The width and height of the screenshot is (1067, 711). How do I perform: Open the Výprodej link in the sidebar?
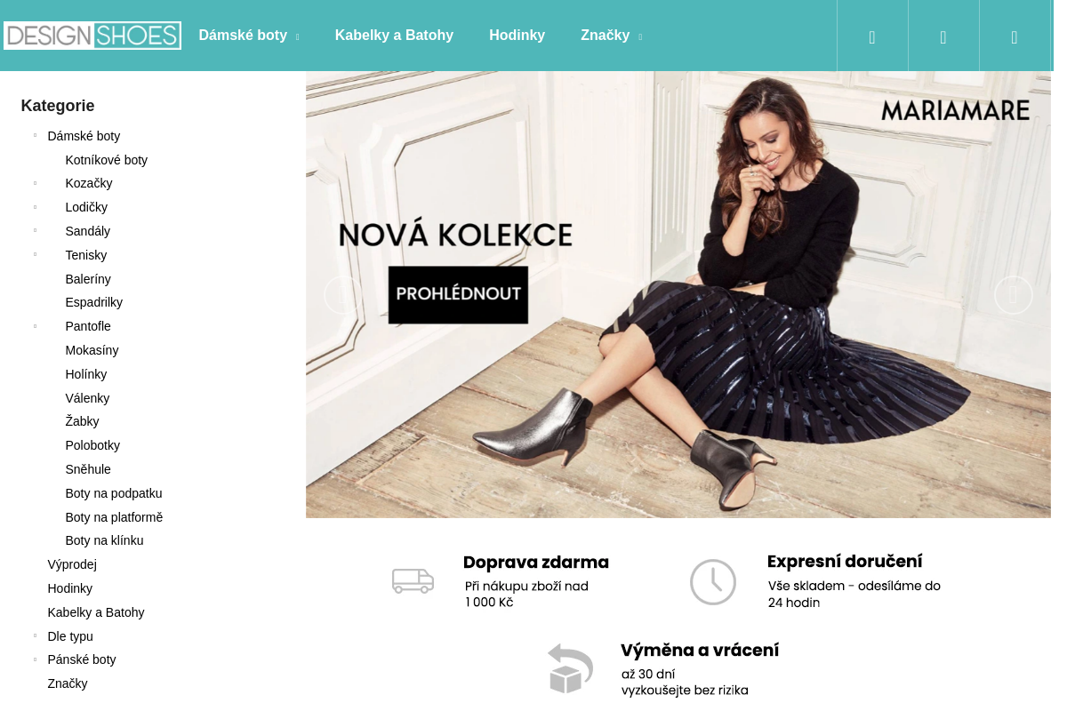point(71,564)
